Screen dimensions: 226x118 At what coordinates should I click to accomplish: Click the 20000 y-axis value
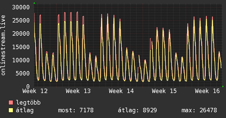pyautogui.click(x=21, y=34)
